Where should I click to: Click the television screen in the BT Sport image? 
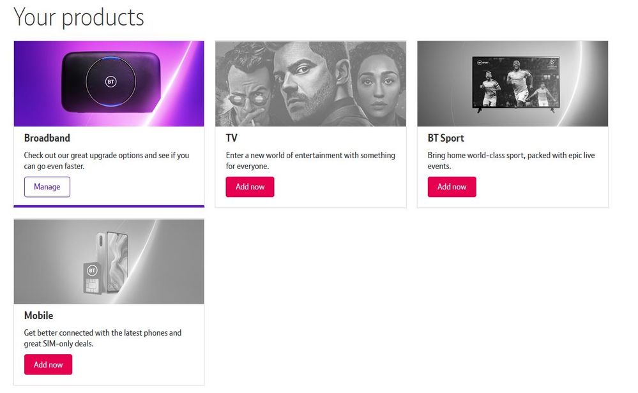click(515, 82)
